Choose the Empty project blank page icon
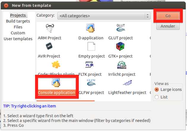The width and height of the screenshot is (187, 132). click(x=91, y=46)
